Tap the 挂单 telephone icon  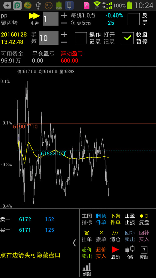pos(87,233)
